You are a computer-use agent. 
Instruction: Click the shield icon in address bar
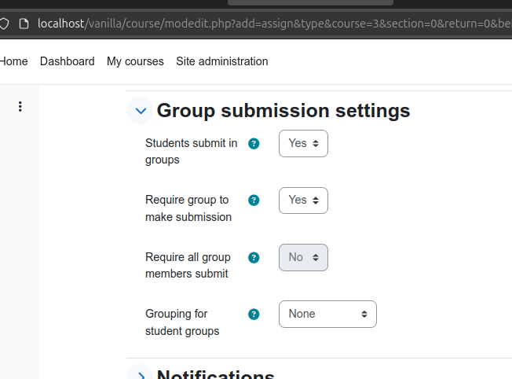4,24
